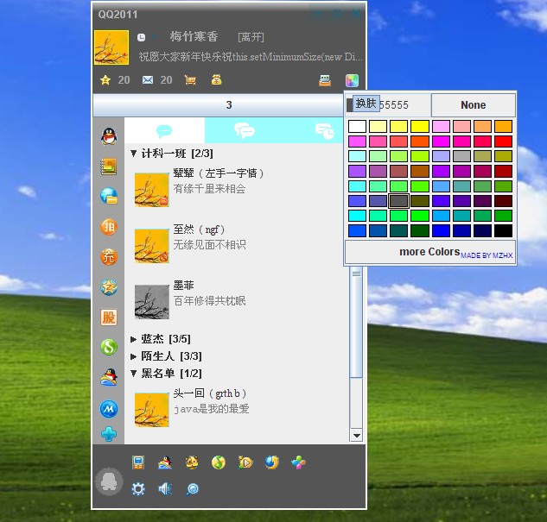Open the mail icon showing 20

[148, 80]
